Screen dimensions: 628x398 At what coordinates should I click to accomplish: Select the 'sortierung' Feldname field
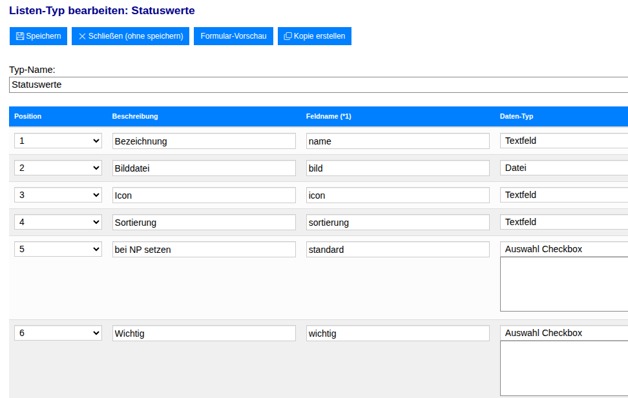point(397,222)
